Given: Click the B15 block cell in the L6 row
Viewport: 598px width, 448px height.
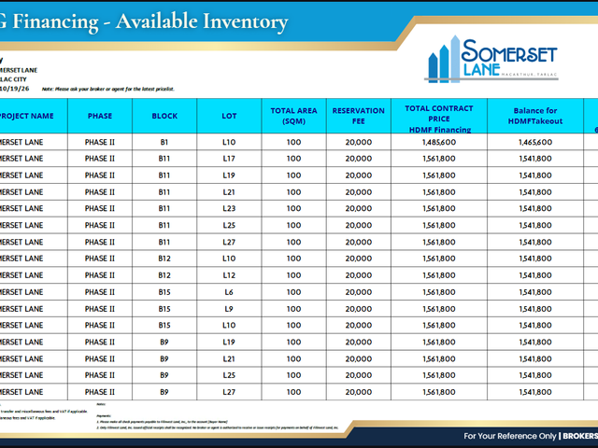Looking at the screenshot, I should (164, 292).
